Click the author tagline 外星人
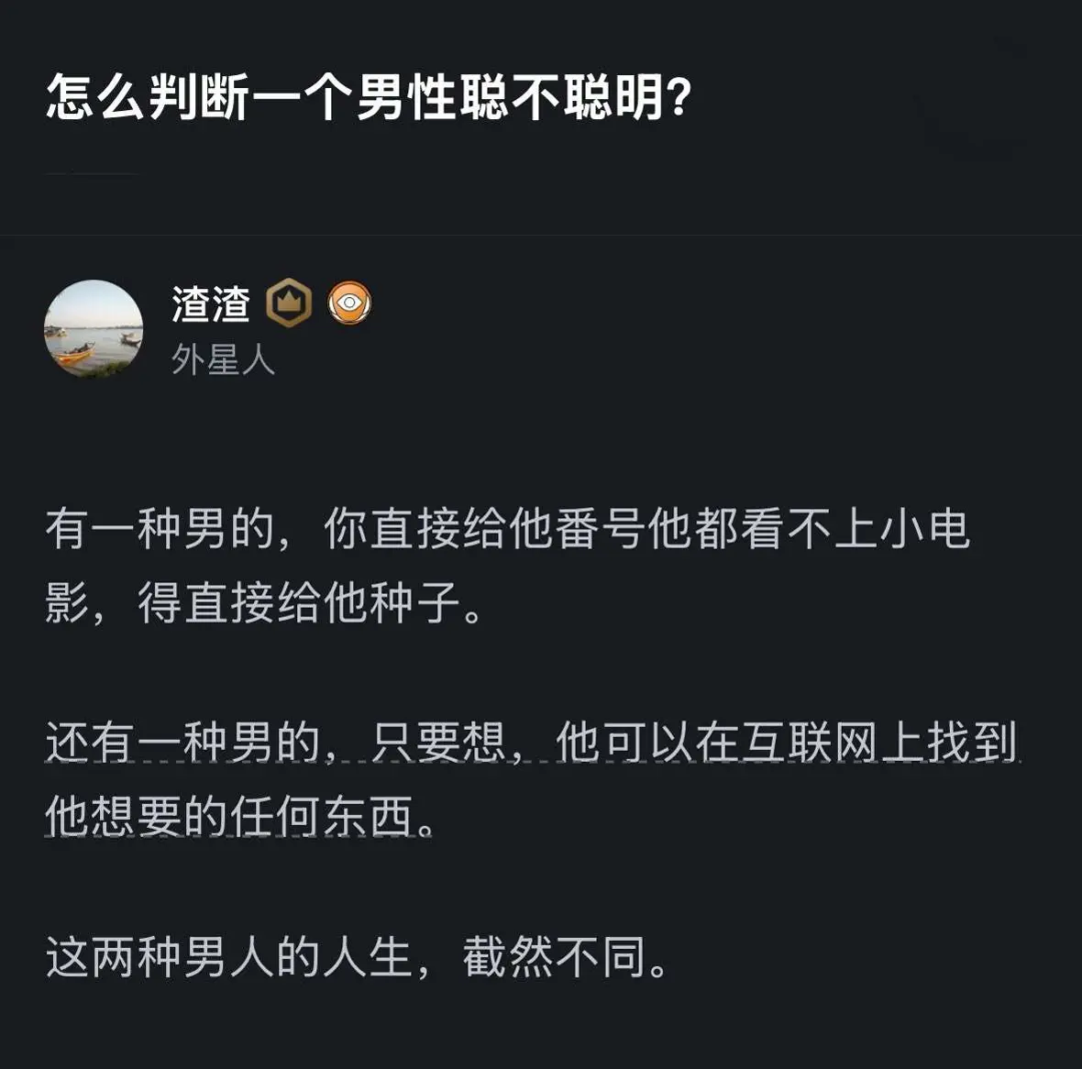This screenshot has width=1082, height=1069. coord(223,360)
